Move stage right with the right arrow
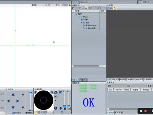The height and width of the screenshot is (115, 153). point(18,101)
